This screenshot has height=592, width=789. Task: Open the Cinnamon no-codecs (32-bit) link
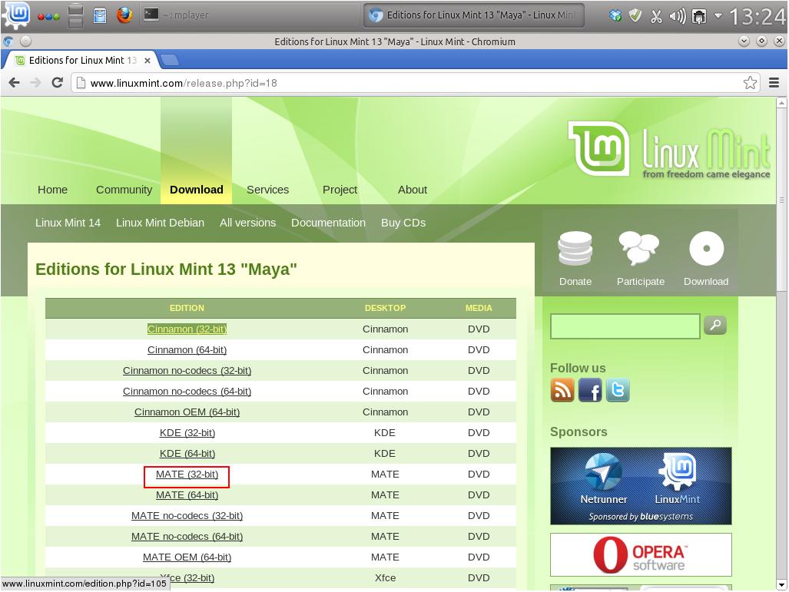click(x=187, y=370)
